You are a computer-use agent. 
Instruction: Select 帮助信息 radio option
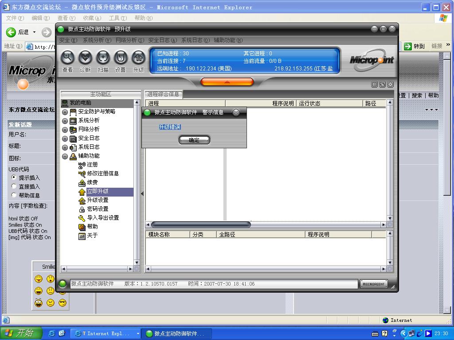pyautogui.click(x=14, y=195)
